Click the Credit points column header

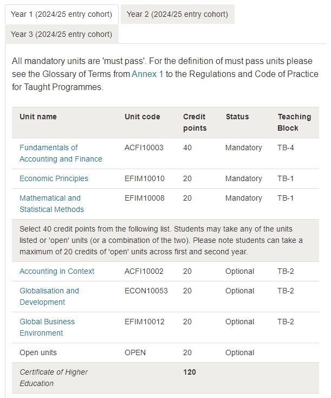tap(194, 122)
